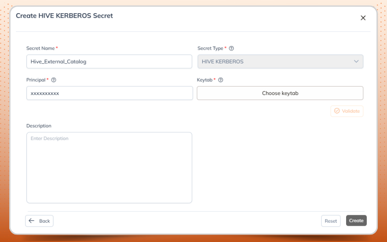Click the Secret Name label

(40, 48)
